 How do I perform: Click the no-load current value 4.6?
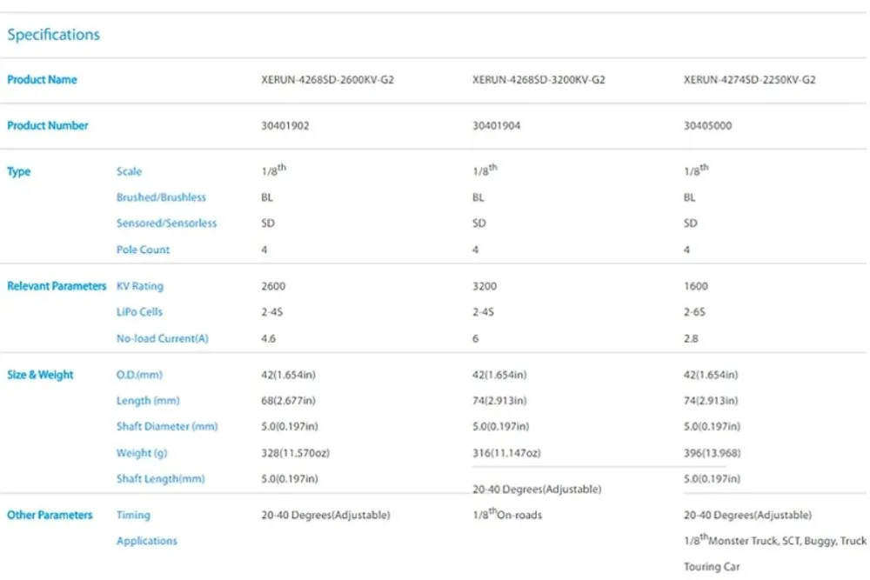pyautogui.click(x=269, y=338)
